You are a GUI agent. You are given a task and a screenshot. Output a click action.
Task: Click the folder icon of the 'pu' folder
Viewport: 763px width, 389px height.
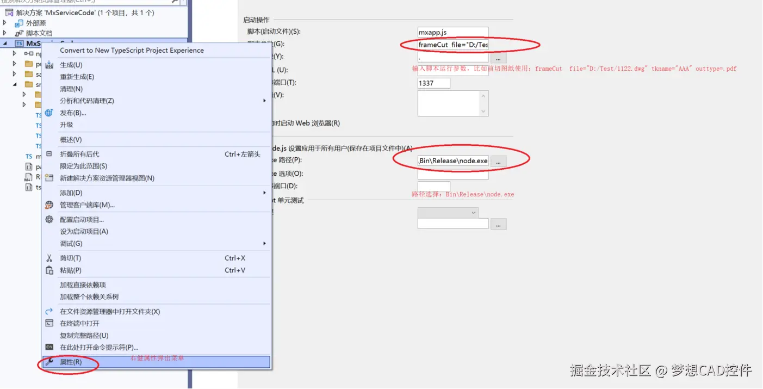pos(29,64)
